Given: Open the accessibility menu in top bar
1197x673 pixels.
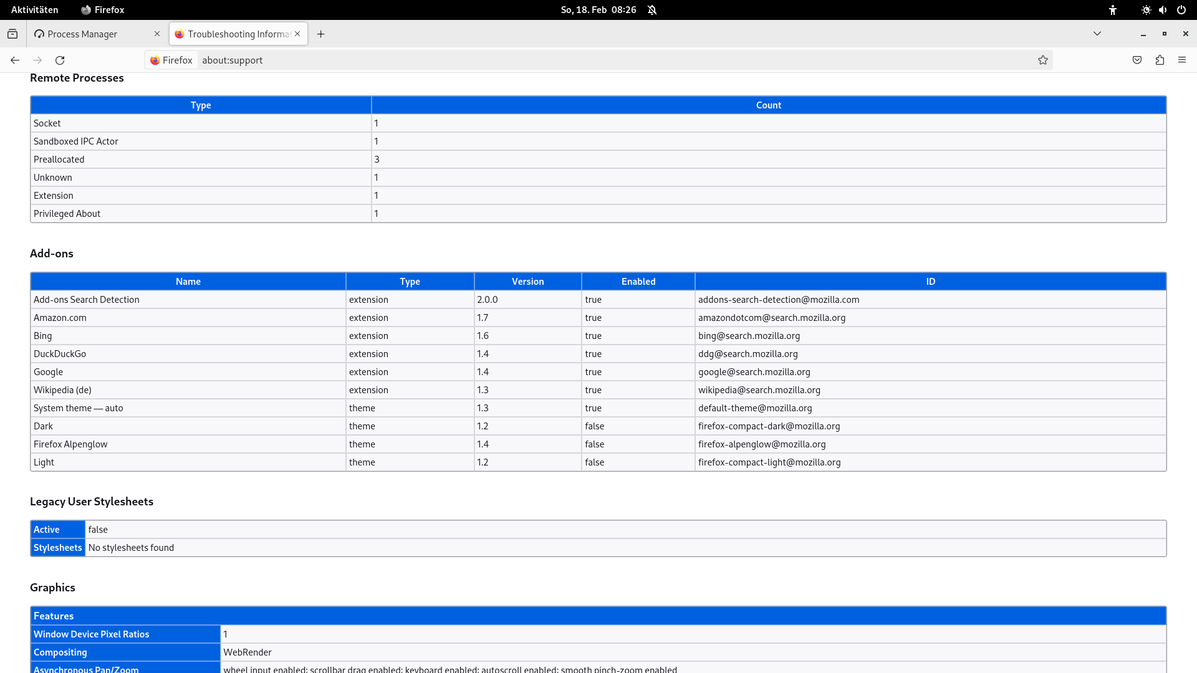Looking at the screenshot, I should 1113,9.
